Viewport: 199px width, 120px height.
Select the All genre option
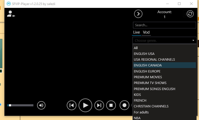(165, 48)
